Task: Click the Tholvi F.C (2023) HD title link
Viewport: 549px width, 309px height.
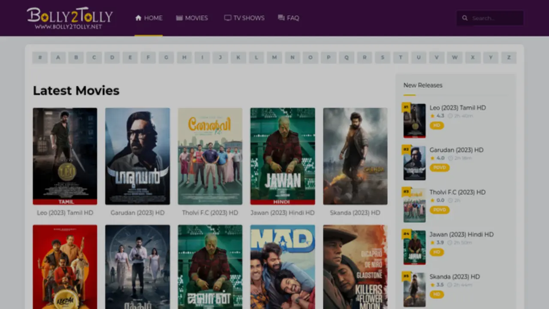Action: tap(210, 213)
